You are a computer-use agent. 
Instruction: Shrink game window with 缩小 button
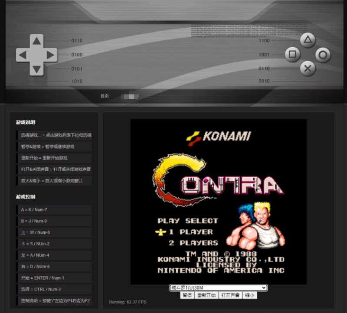(x=249, y=295)
